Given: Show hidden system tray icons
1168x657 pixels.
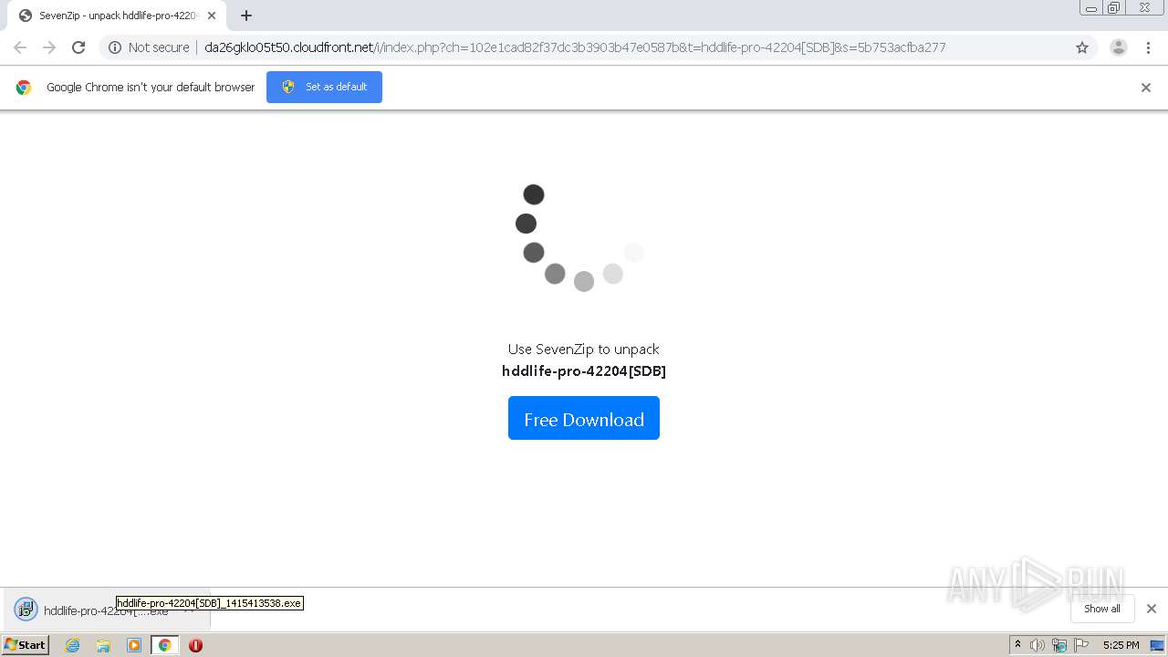Looking at the screenshot, I should (x=1017, y=645).
